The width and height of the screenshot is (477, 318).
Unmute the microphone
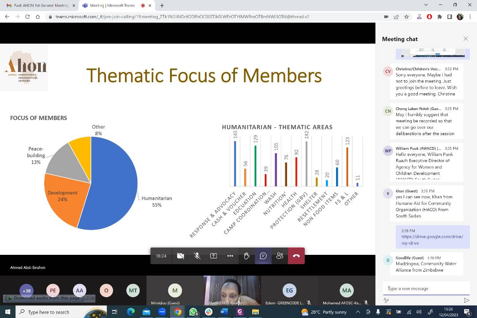(x=197, y=256)
